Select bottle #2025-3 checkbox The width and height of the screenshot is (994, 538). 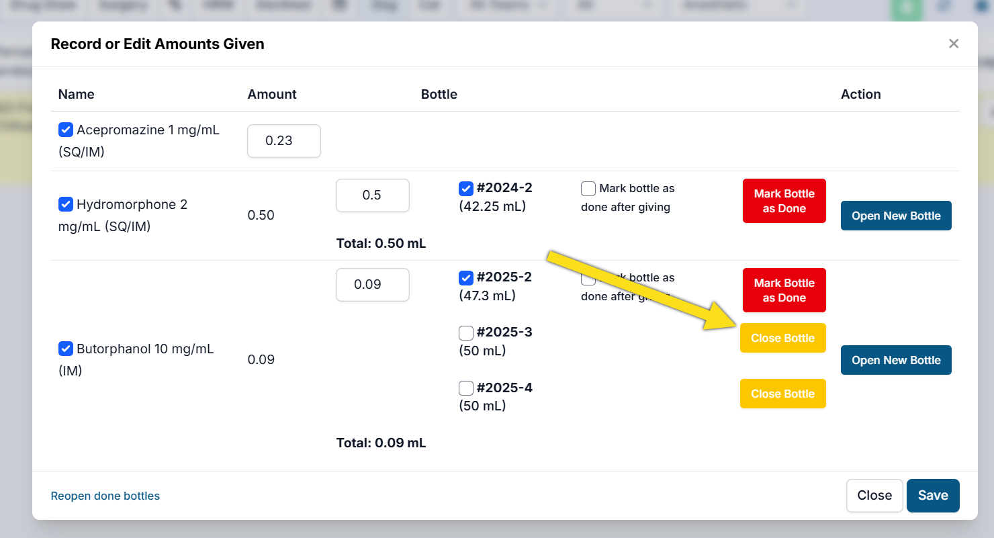[x=466, y=332]
